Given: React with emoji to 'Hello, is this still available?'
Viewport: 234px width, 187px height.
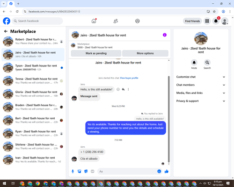Looking at the screenshot, I should tap(118, 89).
